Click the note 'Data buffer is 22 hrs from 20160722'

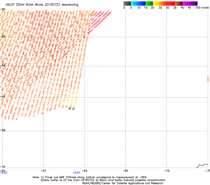(x=67, y=180)
